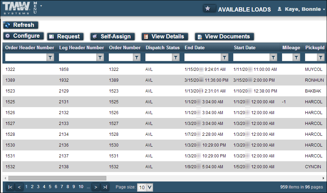Viewport: 327px width, 193px height.
Task: Go to page 5 in pager
Action: [50, 187]
